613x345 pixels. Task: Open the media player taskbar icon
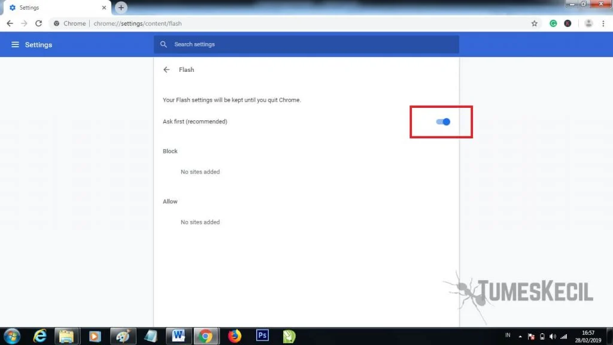[x=95, y=337]
